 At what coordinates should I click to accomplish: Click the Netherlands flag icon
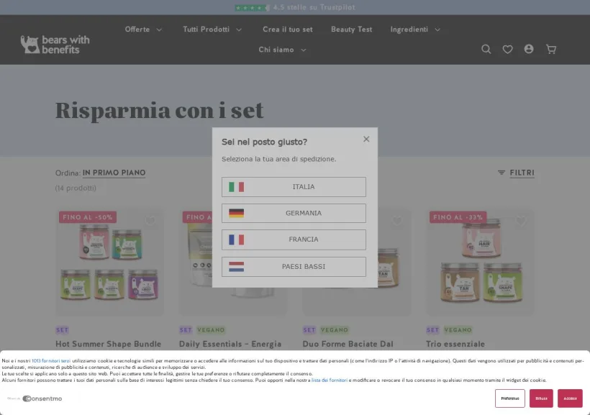[x=236, y=267]
